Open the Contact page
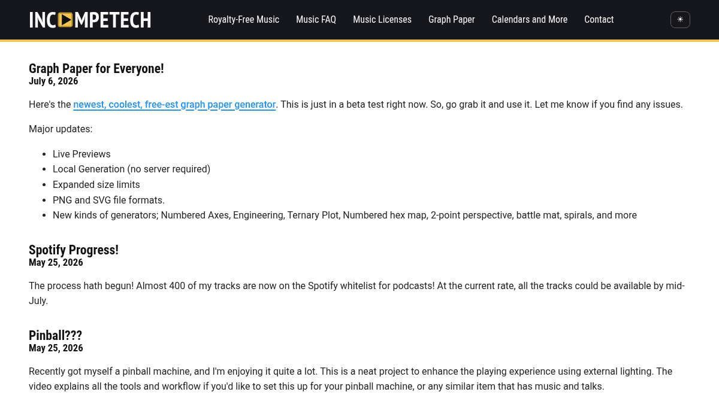The width and height of the screenshot is (719, 404). pos(599,20)
